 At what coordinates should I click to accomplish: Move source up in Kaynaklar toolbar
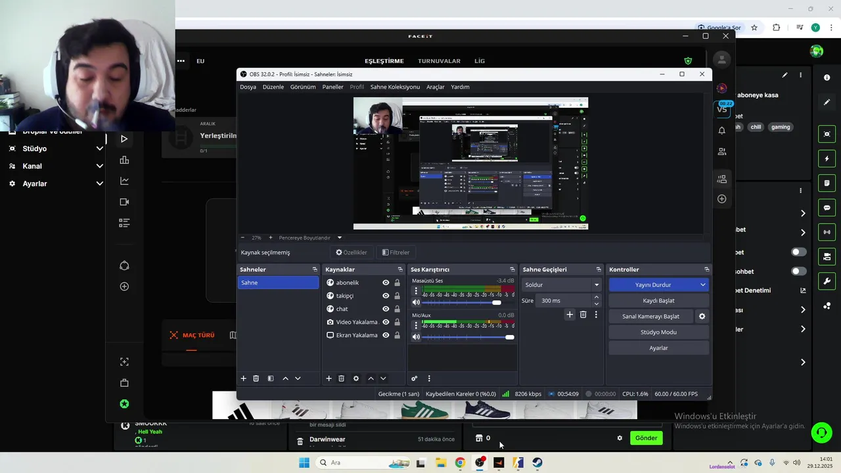pyautogui.click(x=371, y=378)
